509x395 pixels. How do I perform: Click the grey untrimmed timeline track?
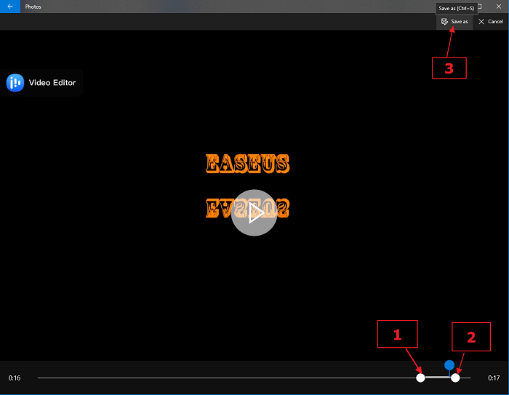pyautogui.click(x=218, y=378)
